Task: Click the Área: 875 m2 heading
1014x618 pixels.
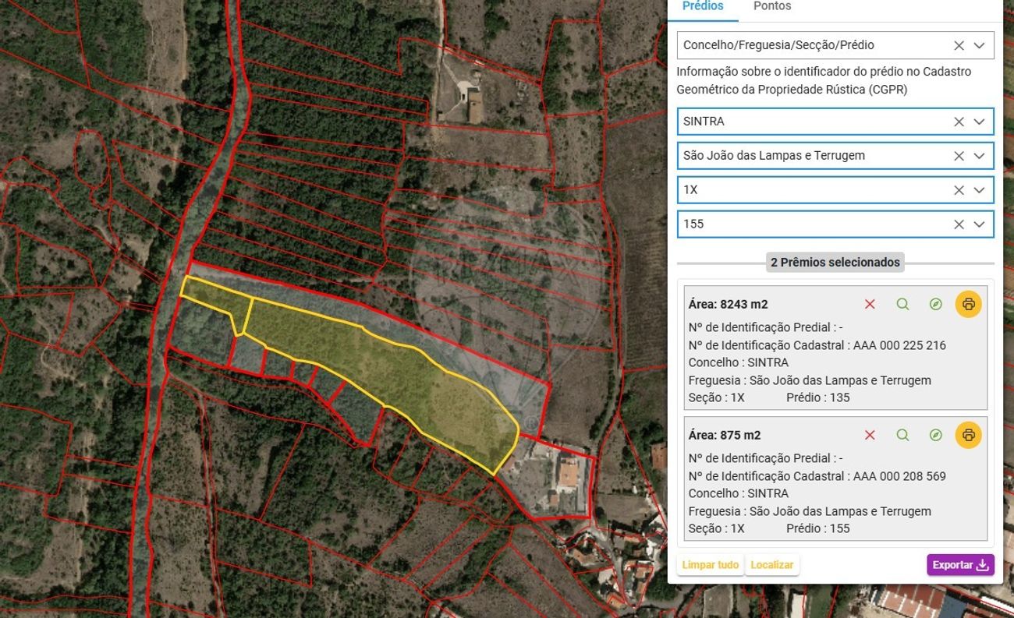Action: tap(725, 435)
